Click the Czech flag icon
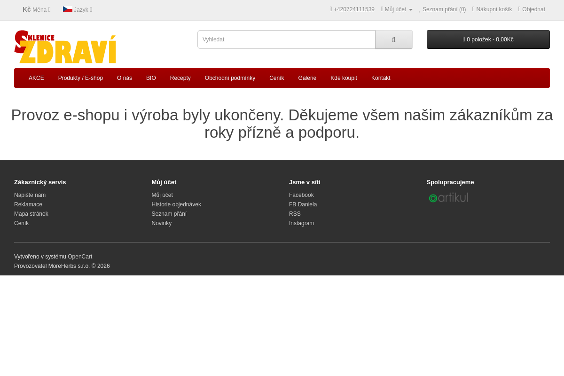564x376 pixels. coord(68,9)
